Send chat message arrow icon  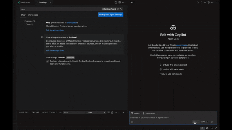[212, 122]
